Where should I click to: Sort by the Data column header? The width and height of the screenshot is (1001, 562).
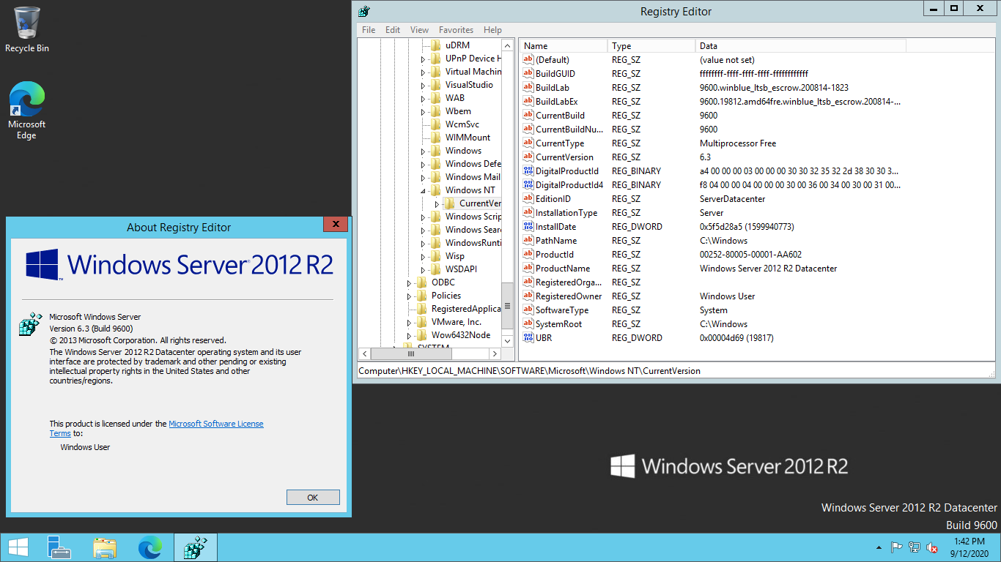point(800,46)
